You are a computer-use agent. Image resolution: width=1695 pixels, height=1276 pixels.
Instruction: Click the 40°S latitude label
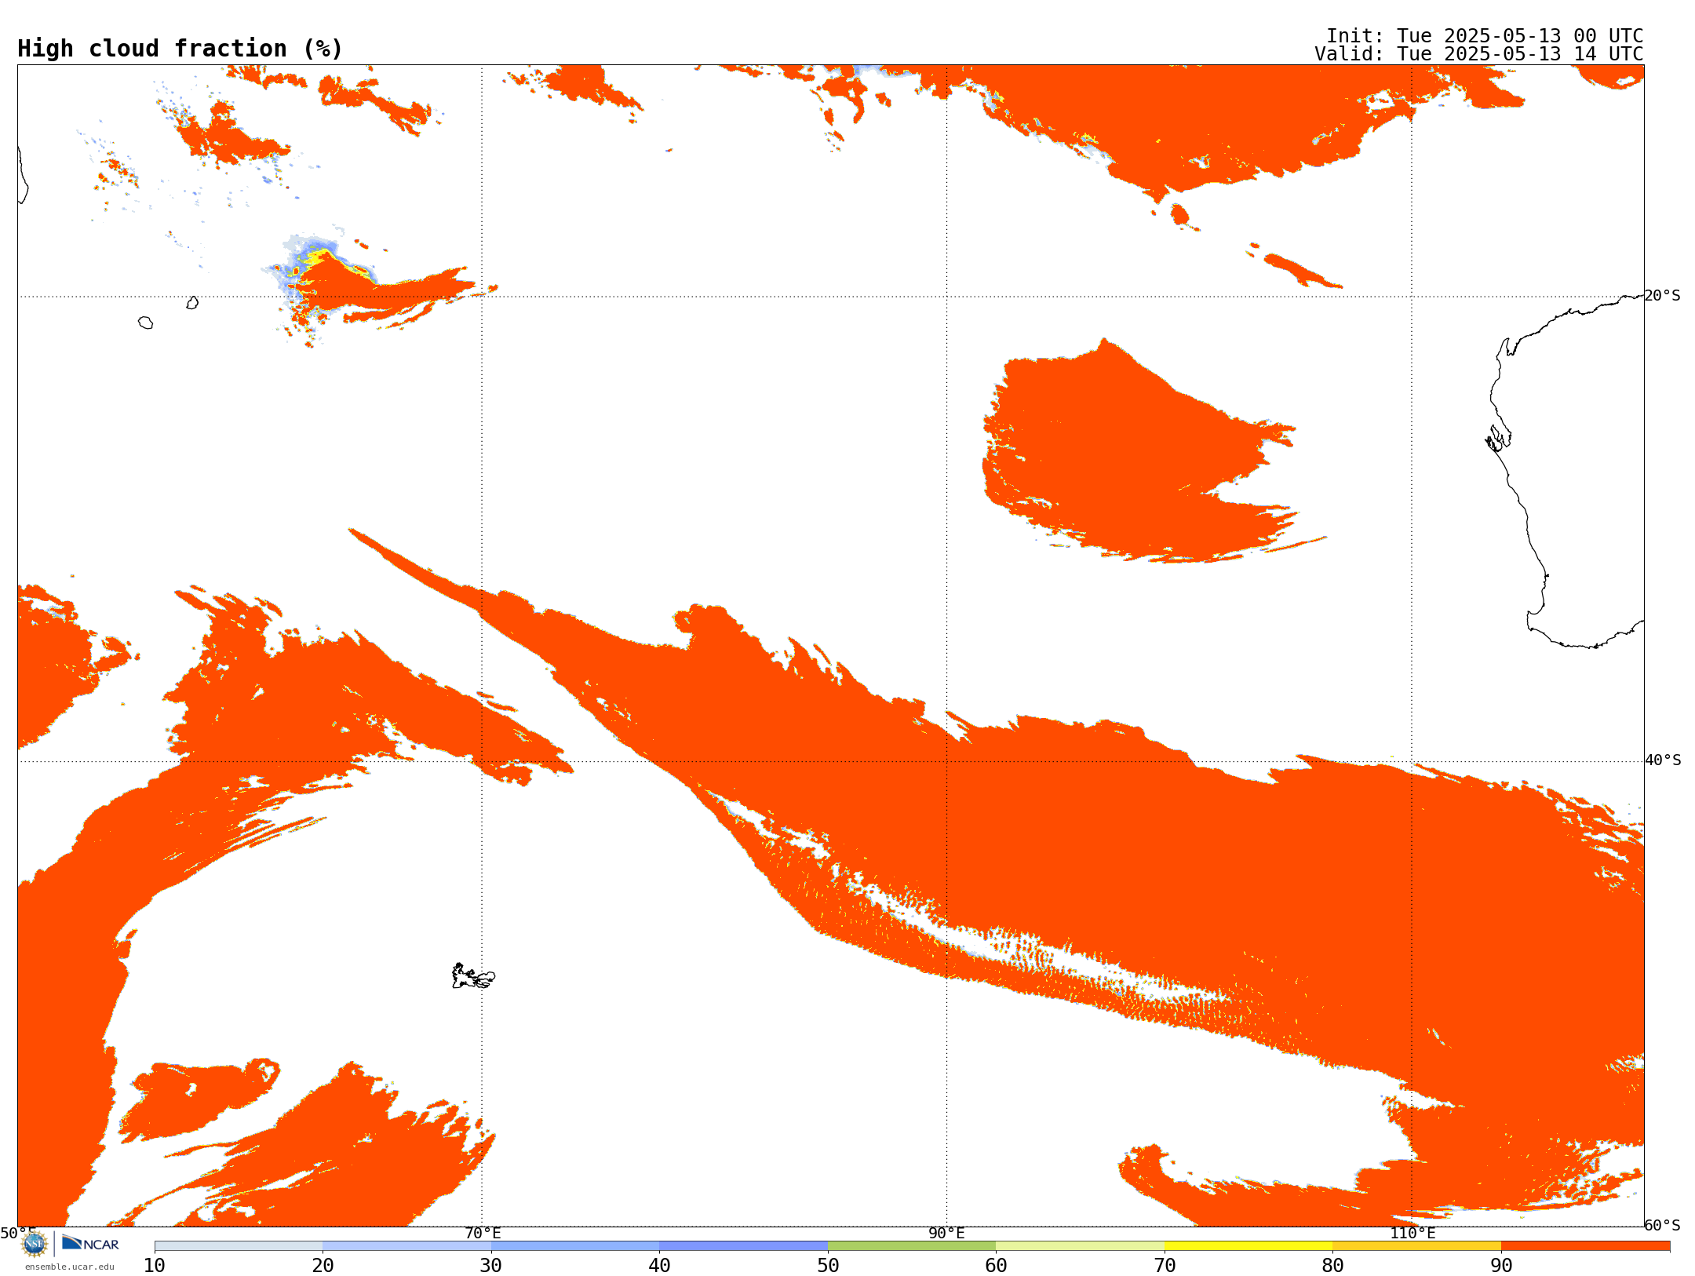tap(1663, 760)
